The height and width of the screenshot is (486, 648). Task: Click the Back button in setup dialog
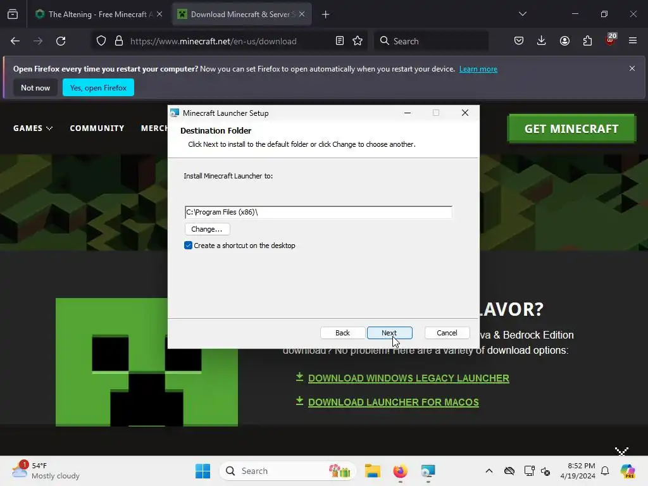click(x=342, y=333)
